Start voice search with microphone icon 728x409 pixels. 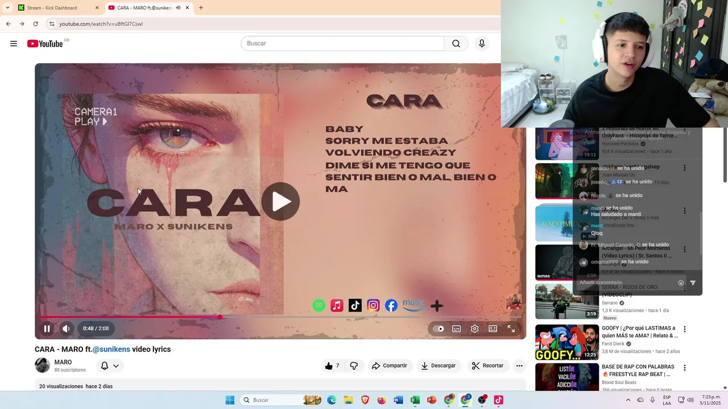482,44
